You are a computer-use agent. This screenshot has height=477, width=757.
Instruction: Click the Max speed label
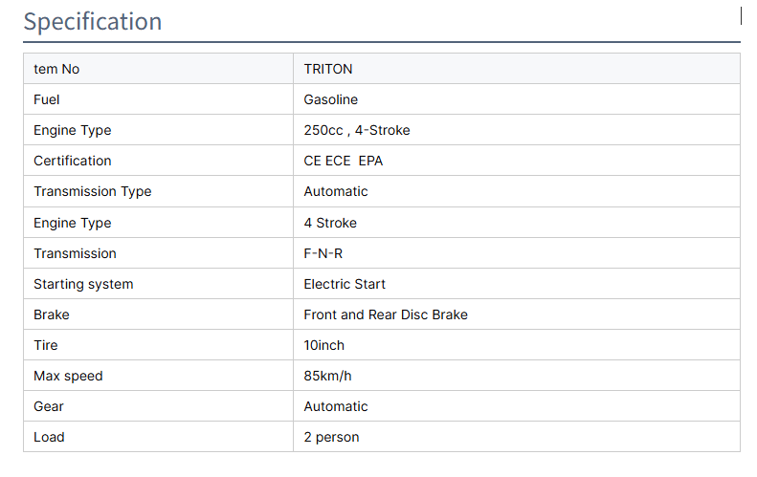click(68, 376)
